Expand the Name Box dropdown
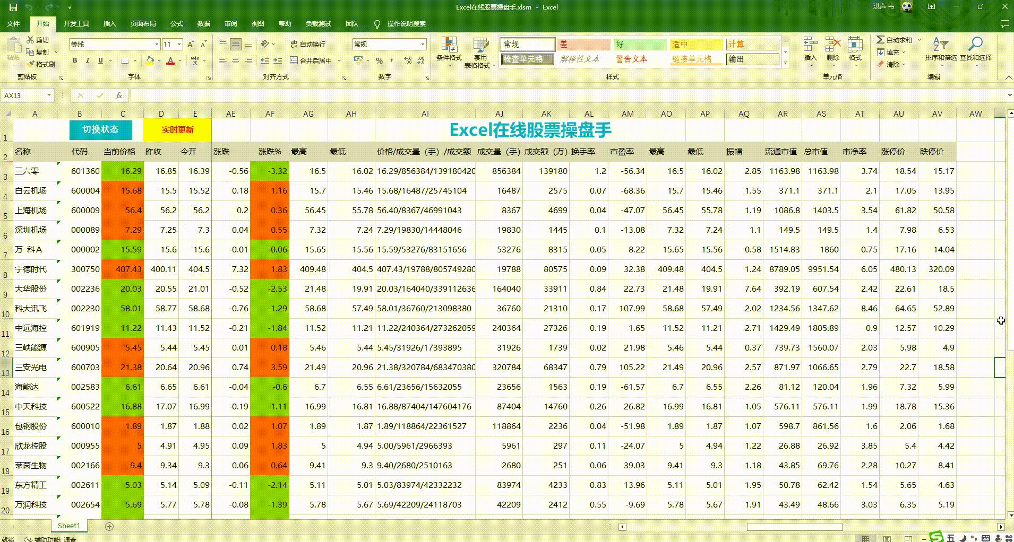Viewport: 1014px width, 542px height. (49, 95)
